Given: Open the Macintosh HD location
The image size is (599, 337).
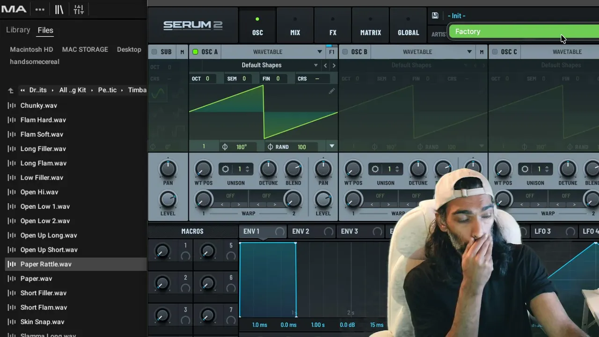Looking at the screenshot, I should 32,50.
